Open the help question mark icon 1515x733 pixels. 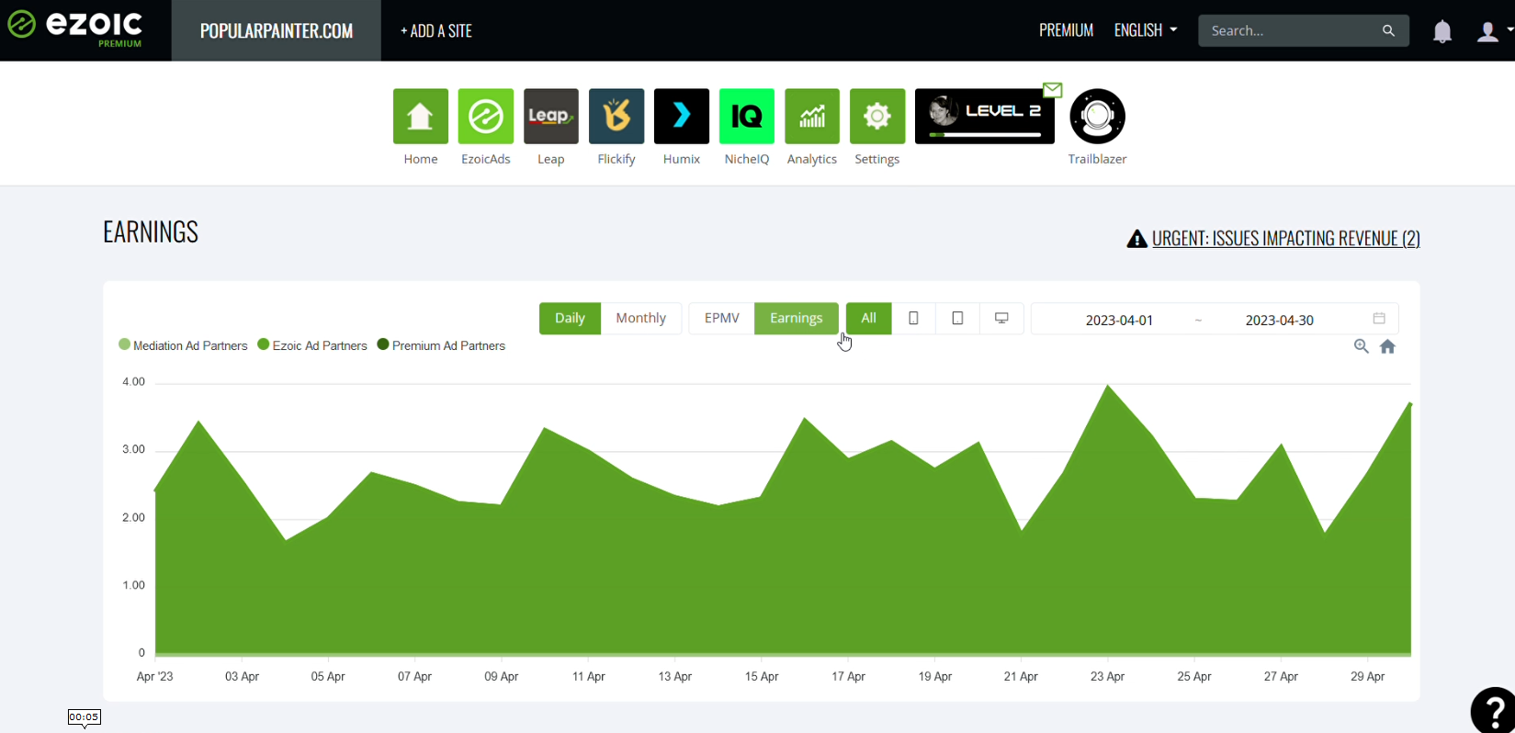tap(1494, 710)
